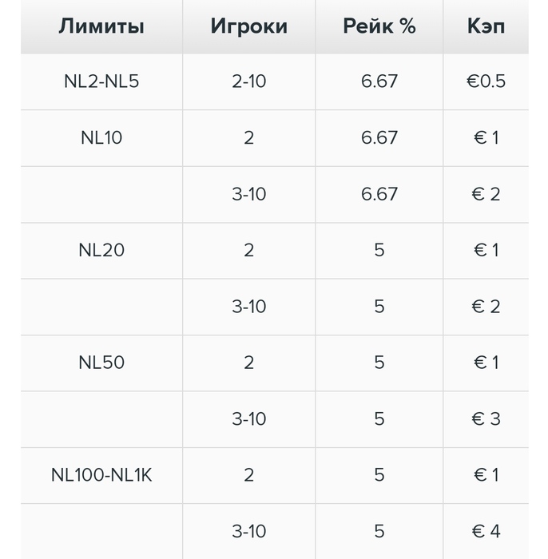Click the NL100-NL1K limit cell
548x559 pixels.
click(101, 475)
